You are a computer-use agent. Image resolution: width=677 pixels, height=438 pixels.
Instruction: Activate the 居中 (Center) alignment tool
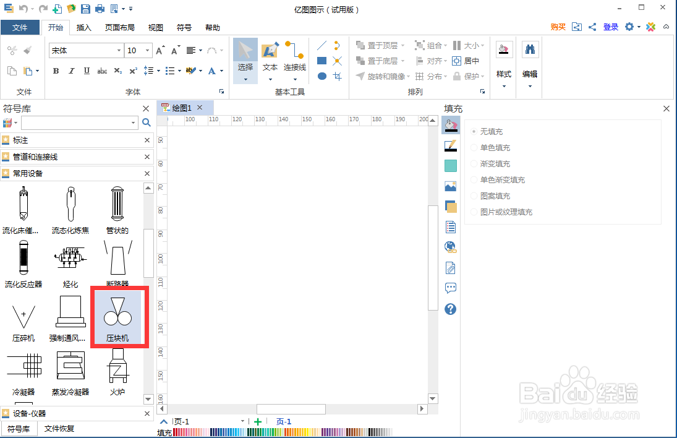tap(467, 60)
